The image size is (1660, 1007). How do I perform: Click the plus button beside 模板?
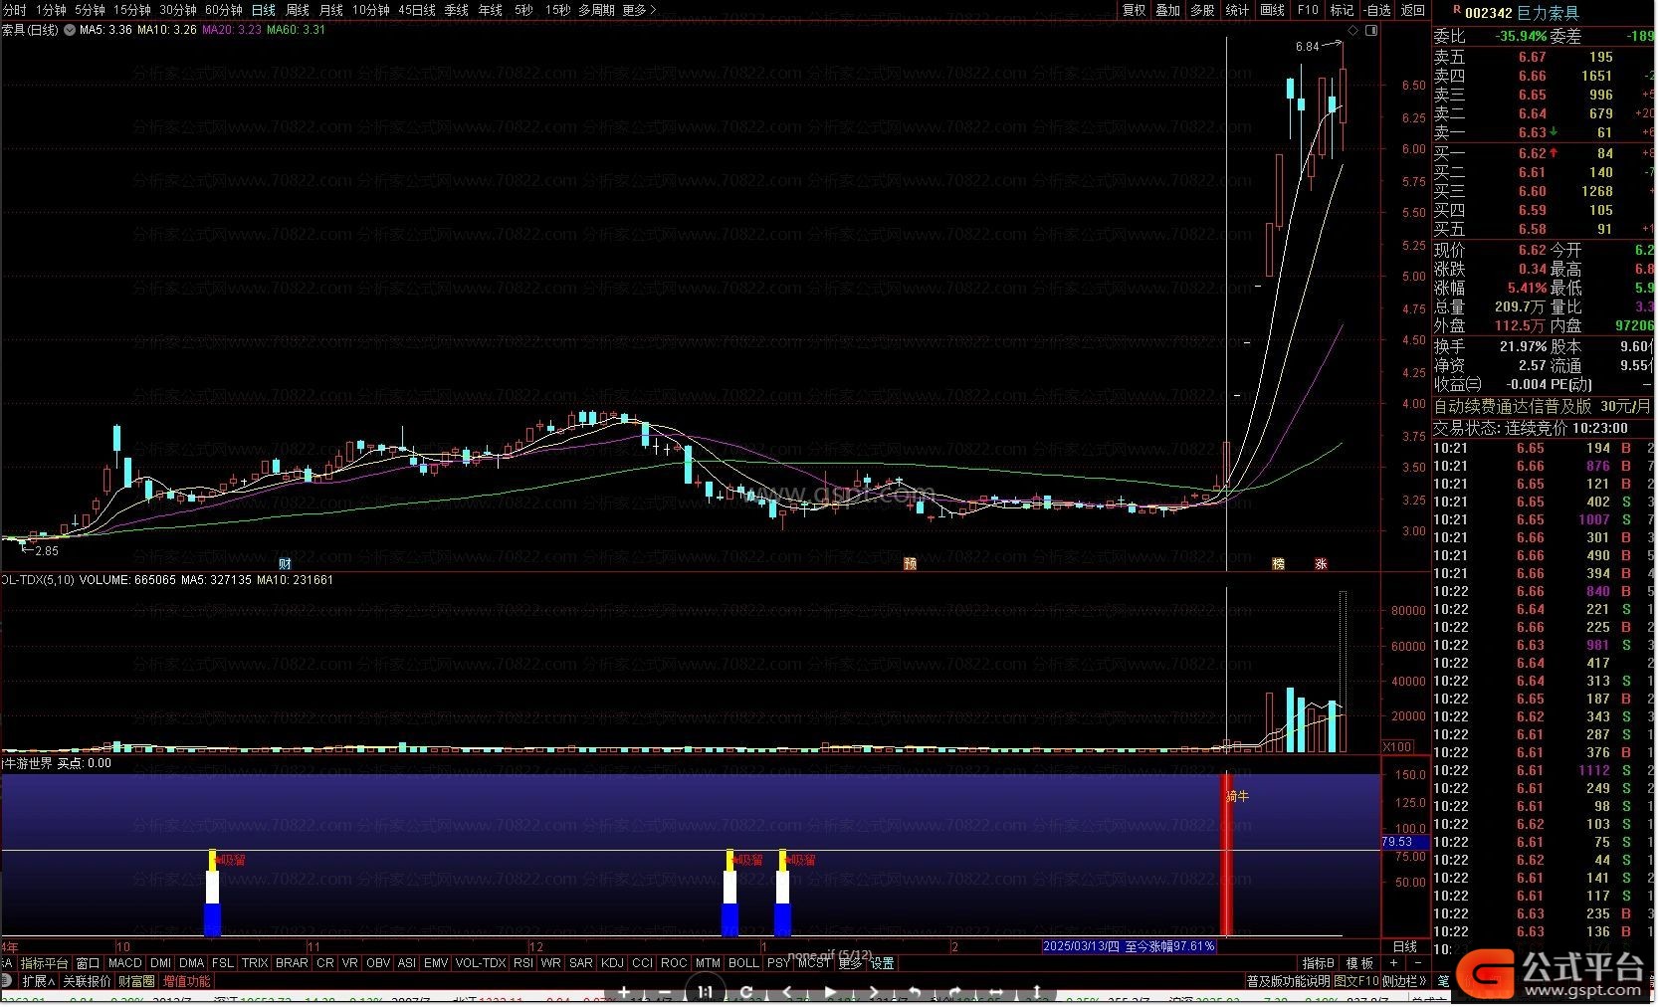[x=1393, y=963]
